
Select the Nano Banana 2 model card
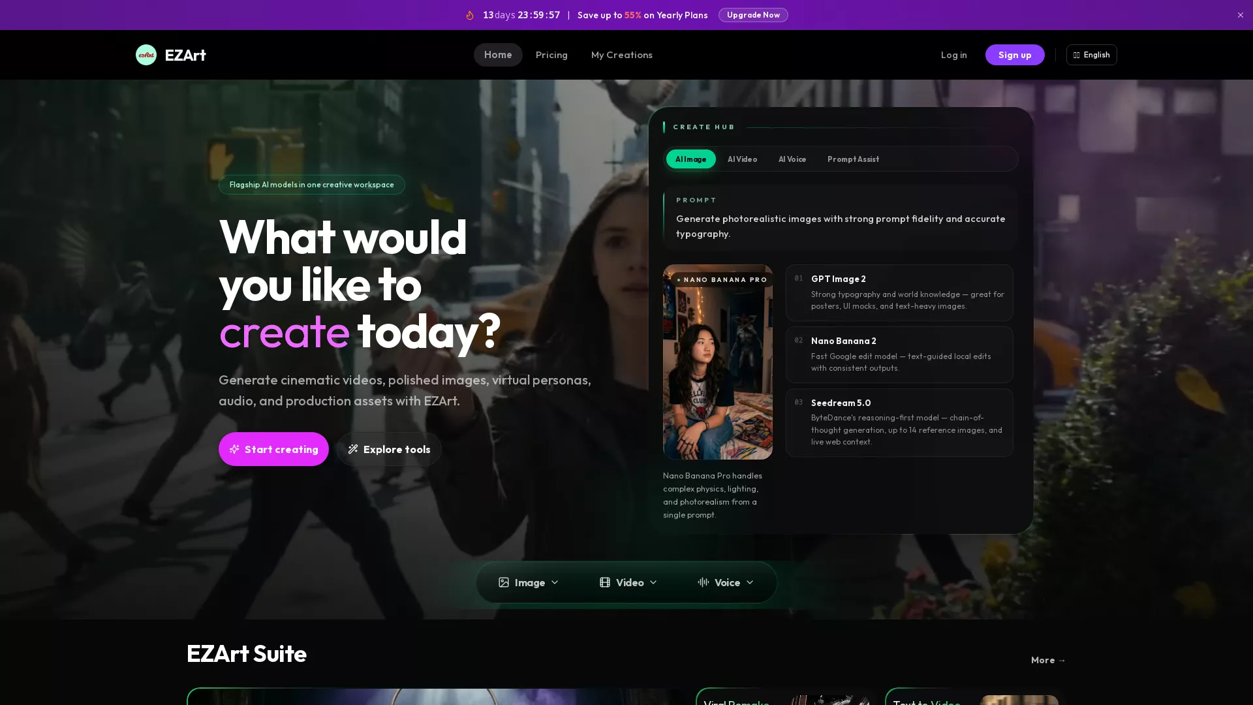pos(899,354)
